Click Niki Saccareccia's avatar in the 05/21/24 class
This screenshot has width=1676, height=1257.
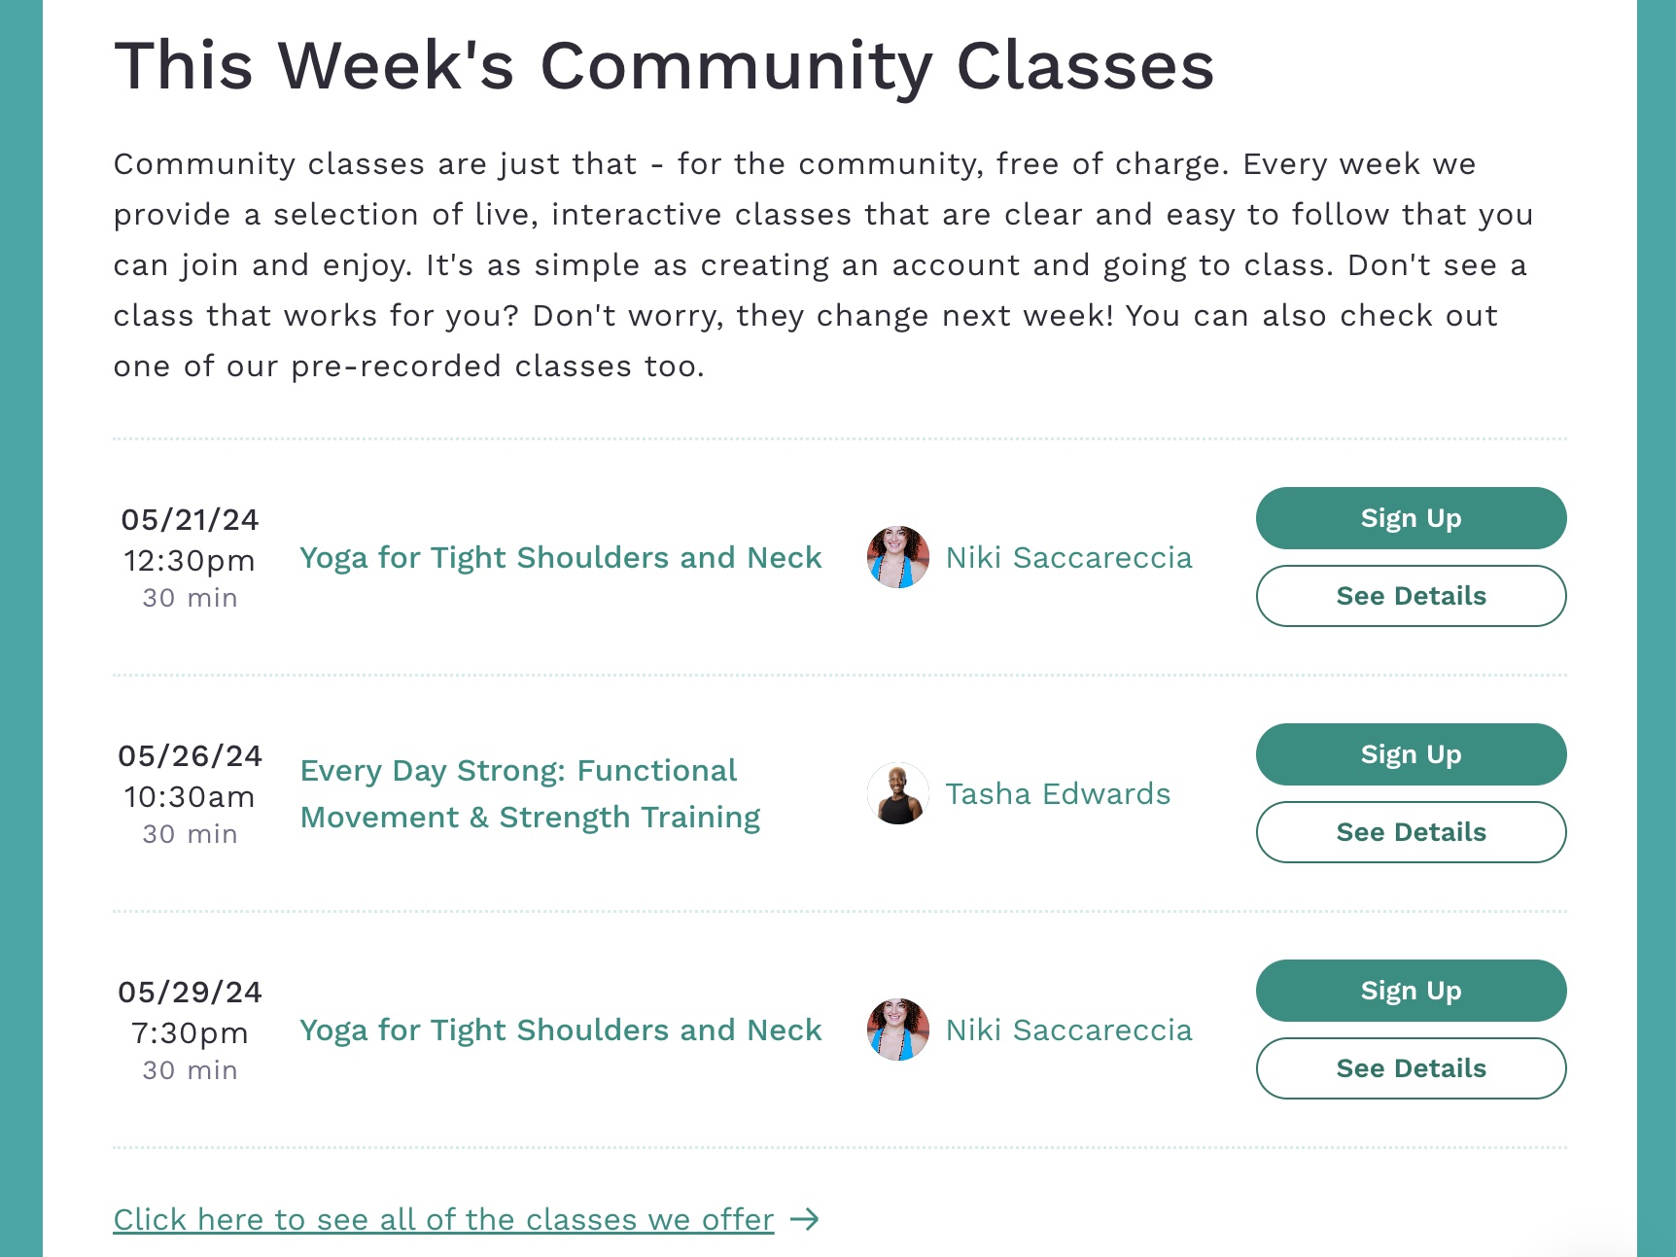897,558
